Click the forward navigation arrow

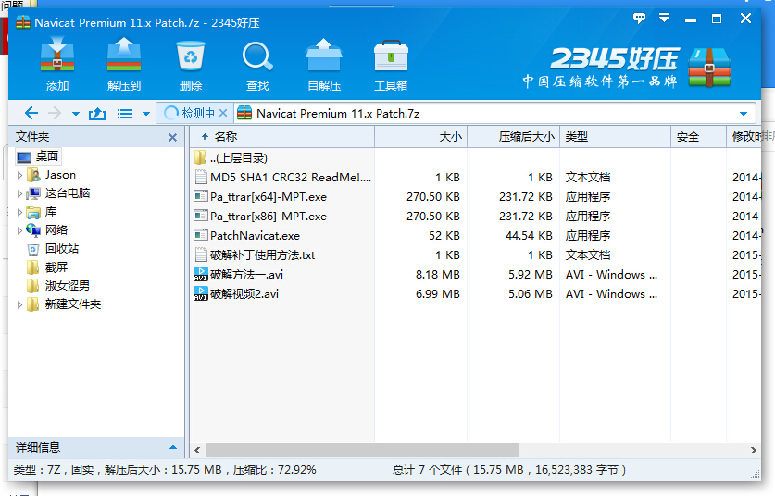[55, 114]
